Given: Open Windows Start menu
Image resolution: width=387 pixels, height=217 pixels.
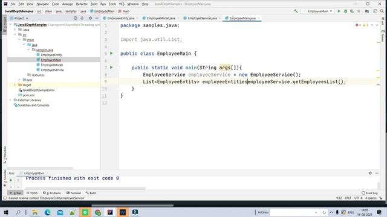Looking at the screenshot, I should coord(6,212).
